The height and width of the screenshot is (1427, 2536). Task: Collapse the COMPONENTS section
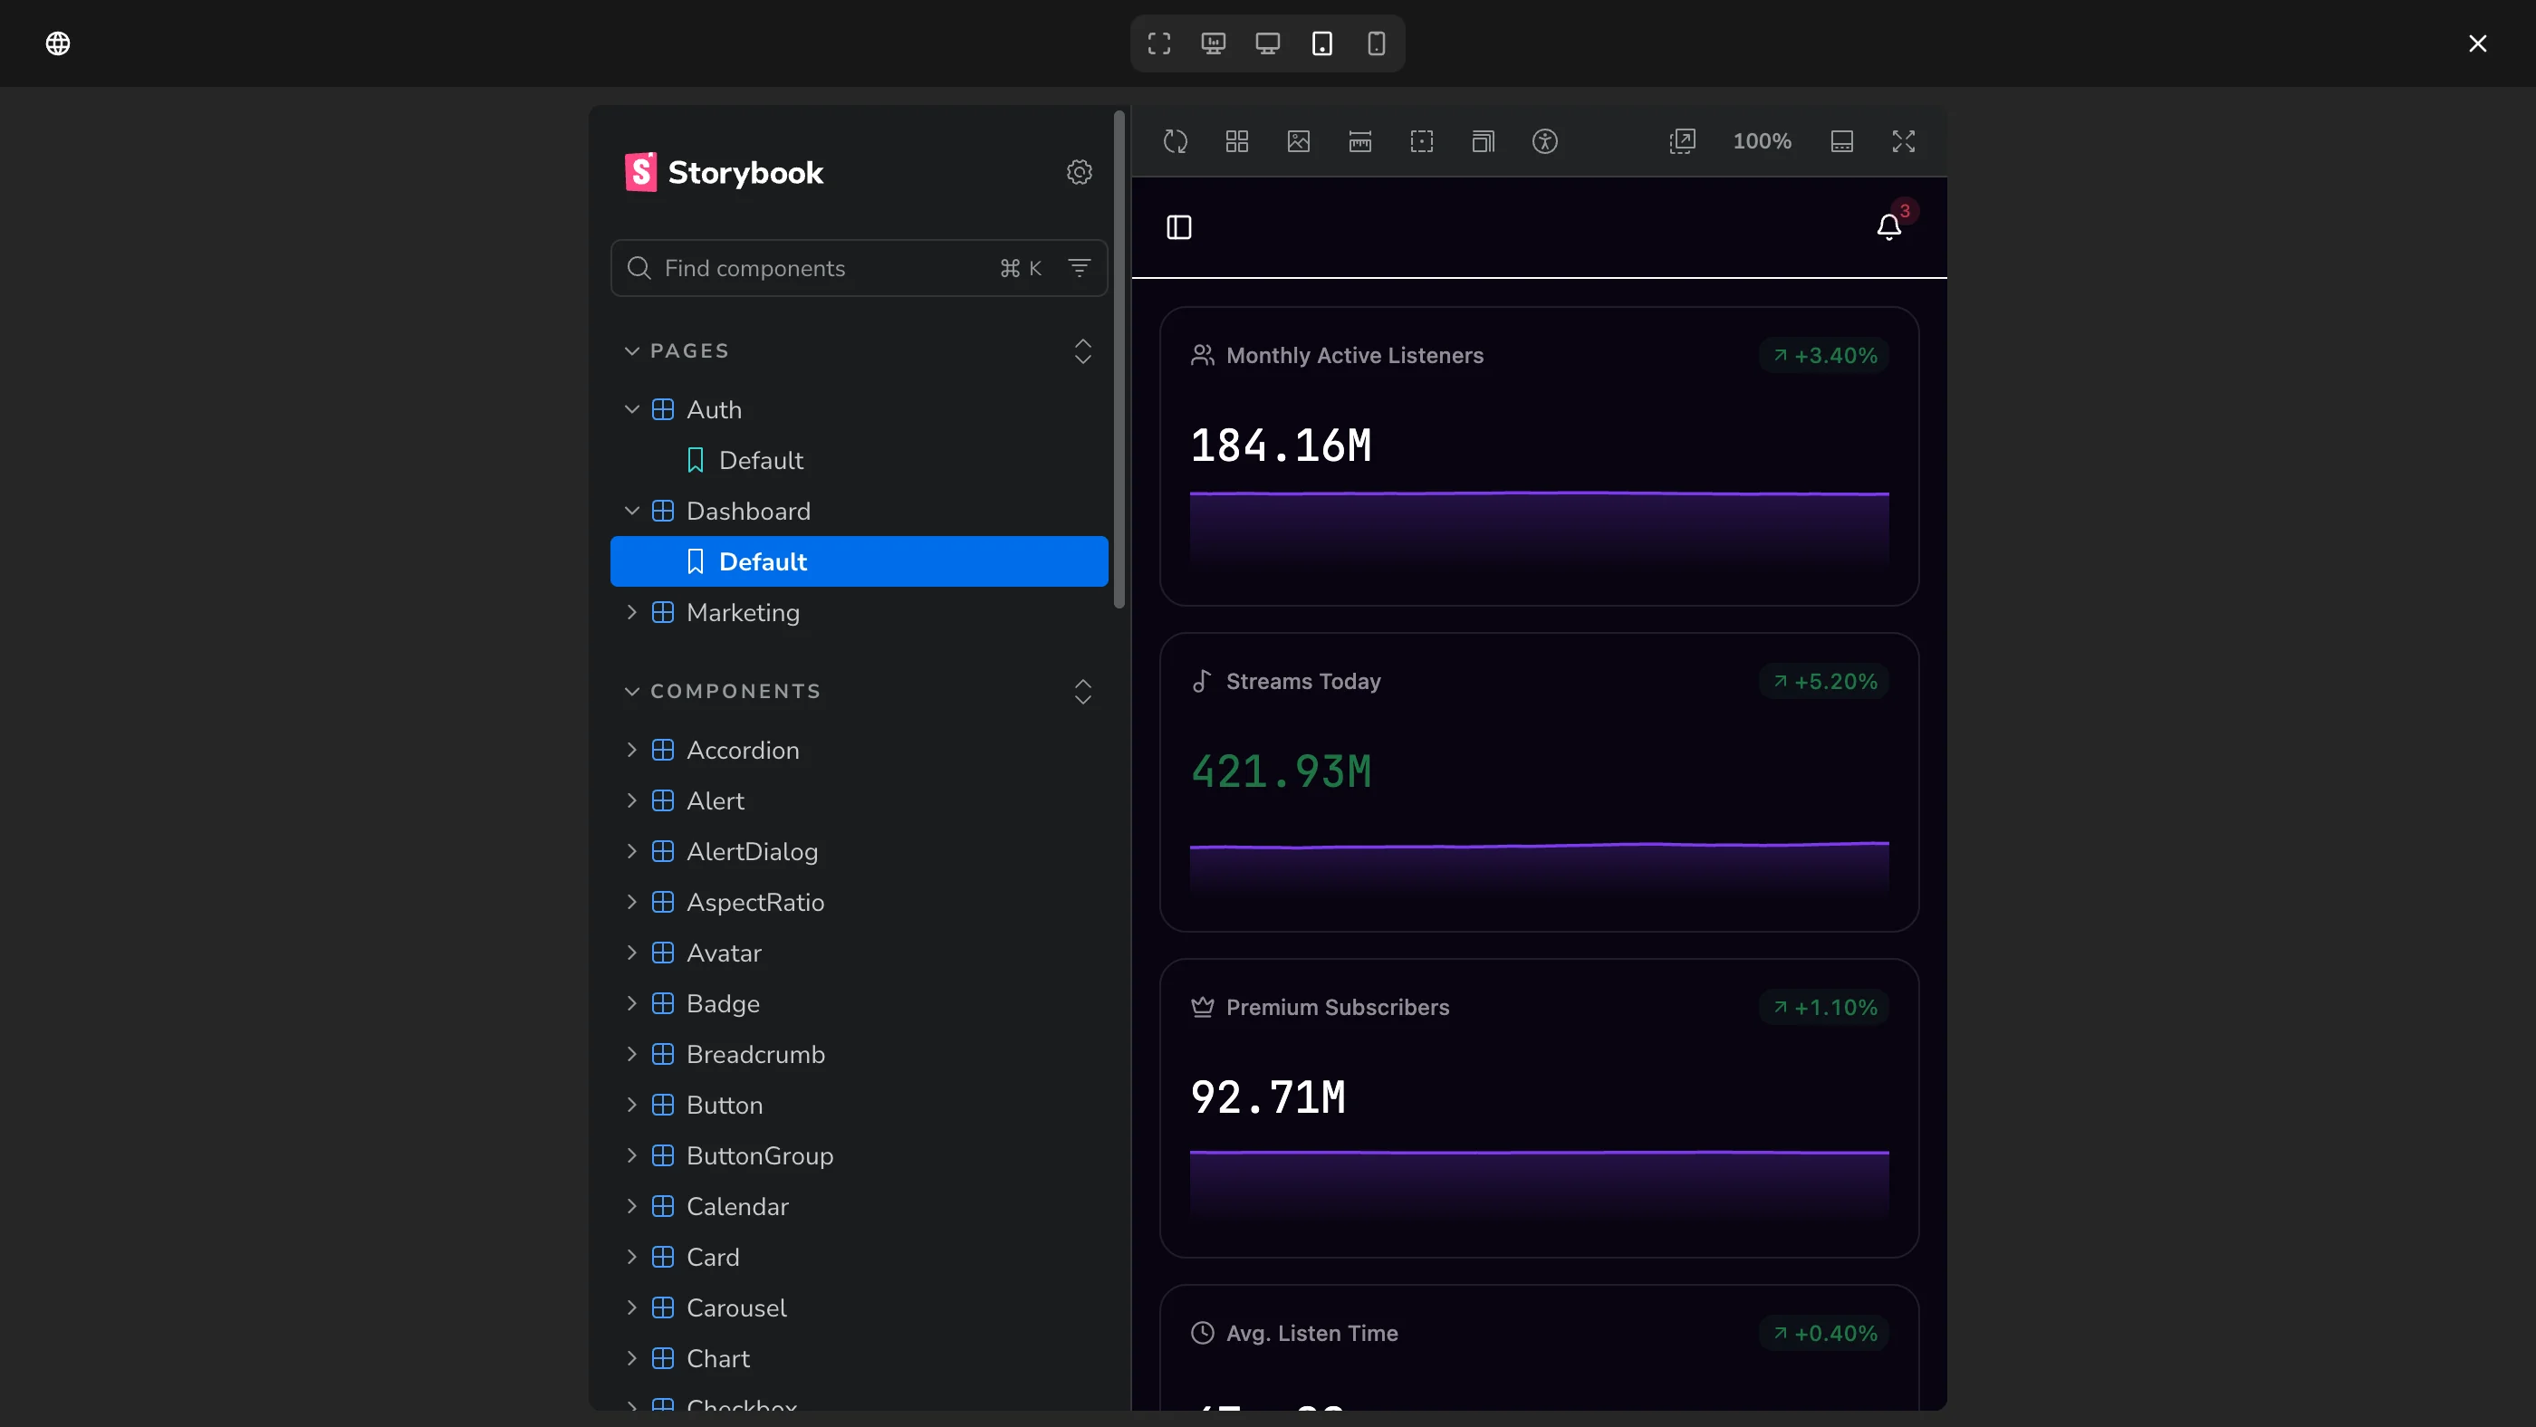click(724, 692)
